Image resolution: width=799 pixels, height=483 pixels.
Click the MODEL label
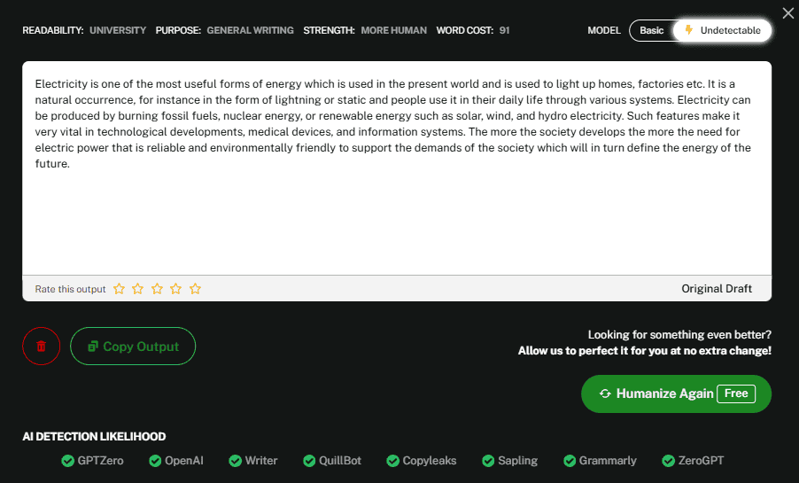coord(604,31)
